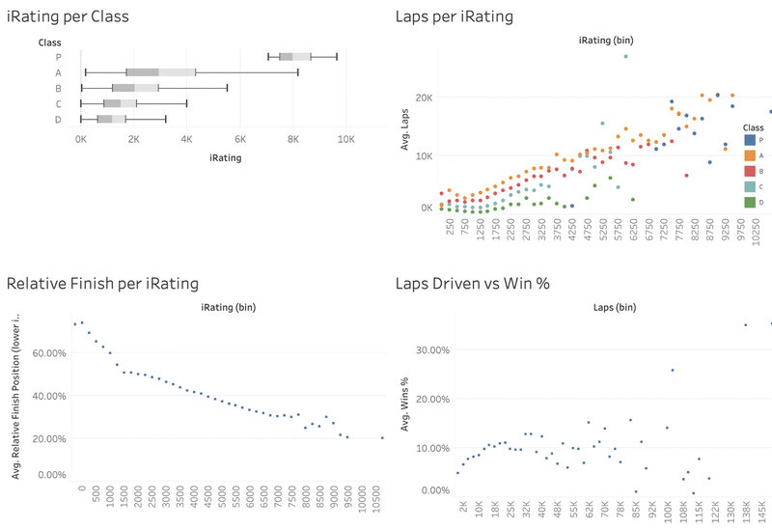Click the teal outlier point above 20K laps
Viewport: 772px width, 529px height.
pyautogui.click(x=625, y=56)
